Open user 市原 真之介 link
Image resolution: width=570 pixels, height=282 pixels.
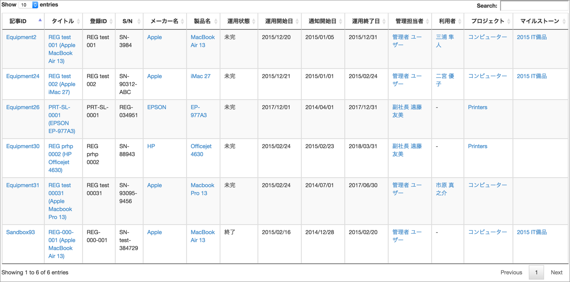pyautogui.click(x=445, y=189)
